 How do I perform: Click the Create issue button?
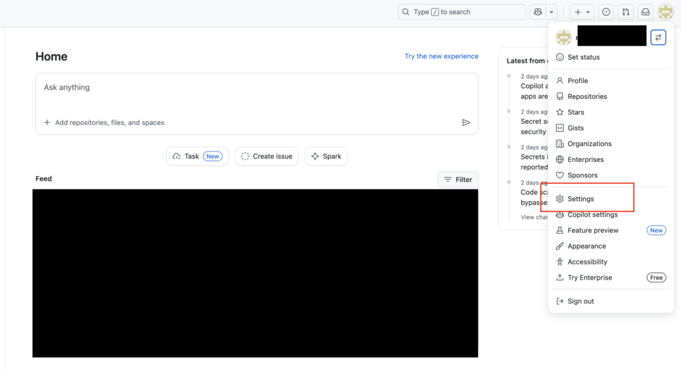(x=267, y=156)
